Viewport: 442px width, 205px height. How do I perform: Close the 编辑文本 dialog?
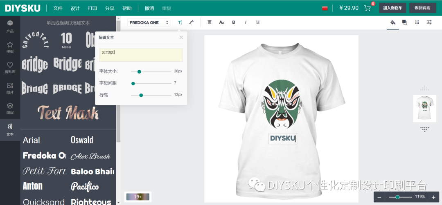pyautogui.click(x=181, y=37)
